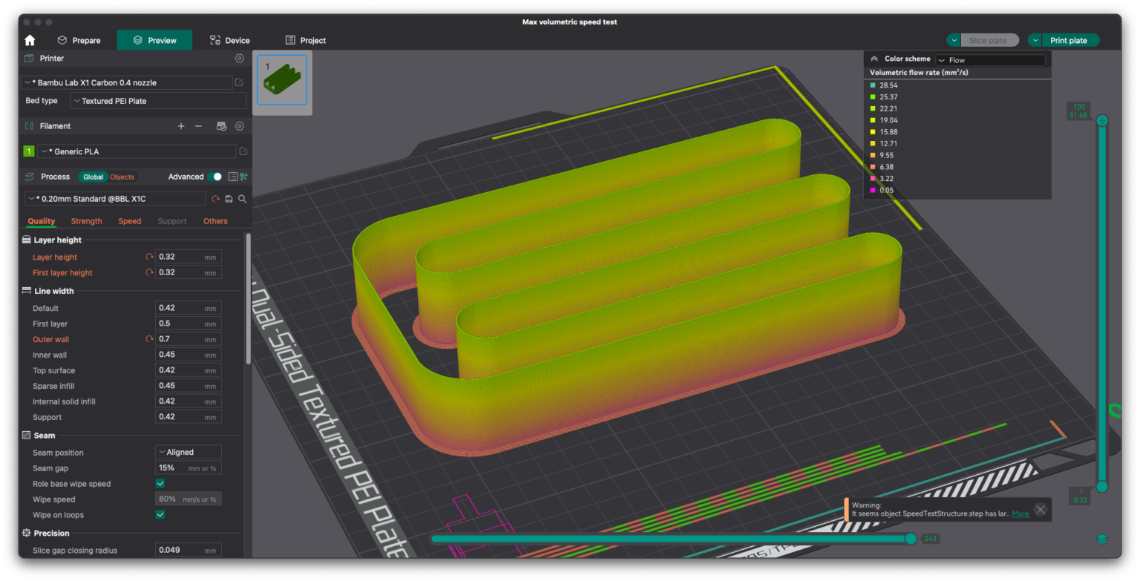Click the Home icon in the top bar
This screenshot has height=581, width=1140.
coord(29,40)
